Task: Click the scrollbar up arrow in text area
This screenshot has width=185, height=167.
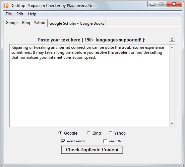Action: (172, 47)
